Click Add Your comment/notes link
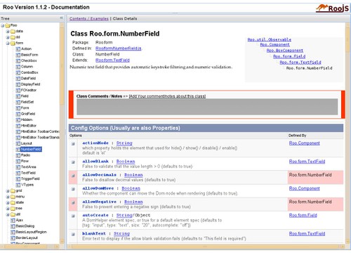The image size is (351, 253). 167,96
